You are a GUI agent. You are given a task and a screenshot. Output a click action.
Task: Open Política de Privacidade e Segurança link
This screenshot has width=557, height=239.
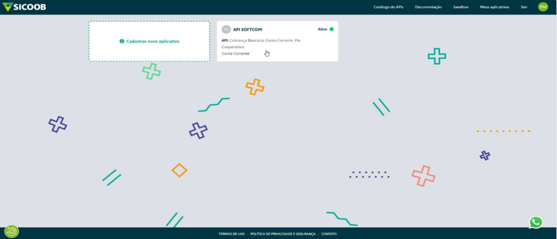point(283,234)
